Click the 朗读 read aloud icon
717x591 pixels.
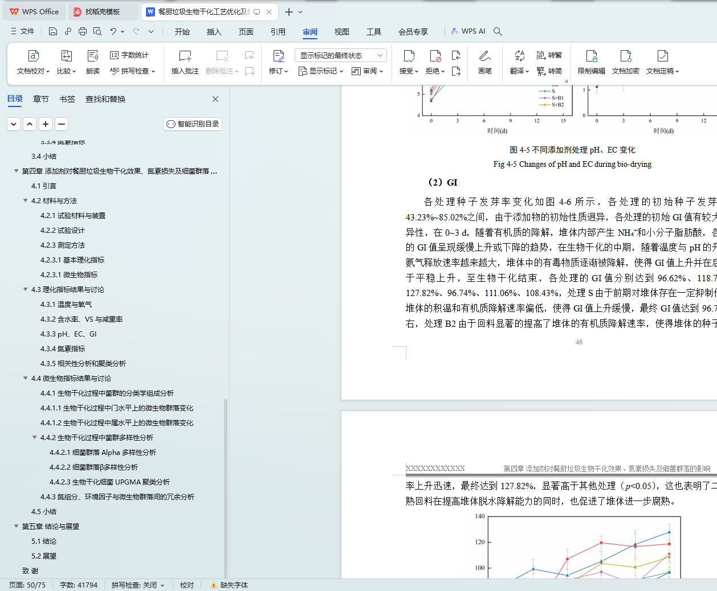[93, 56]
